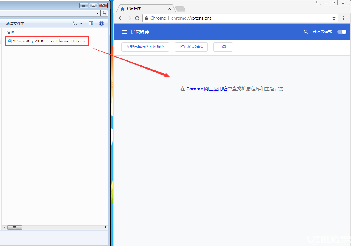Expand Explorer address bar dropdown
Screen dimensions: 351x246
click(x=97, y=13)
